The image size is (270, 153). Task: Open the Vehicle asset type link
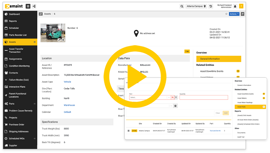click(67, 82)
